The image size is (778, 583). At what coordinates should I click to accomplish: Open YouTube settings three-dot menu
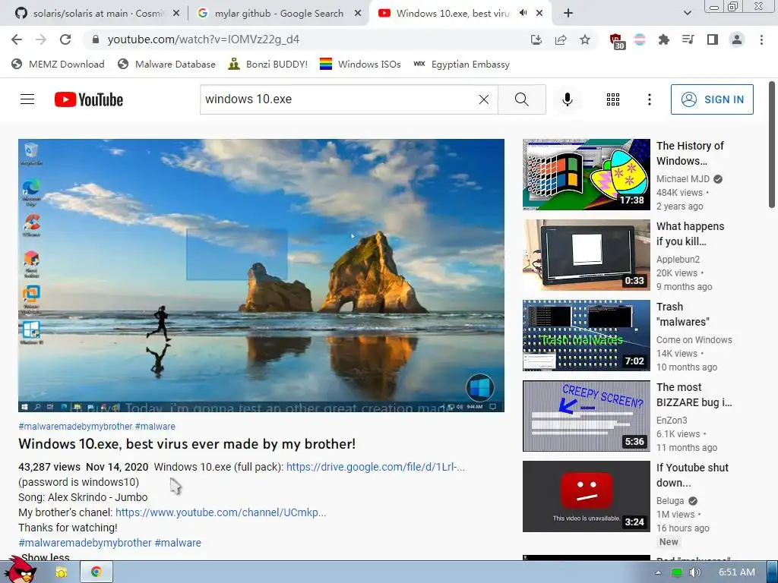(649, 99)
